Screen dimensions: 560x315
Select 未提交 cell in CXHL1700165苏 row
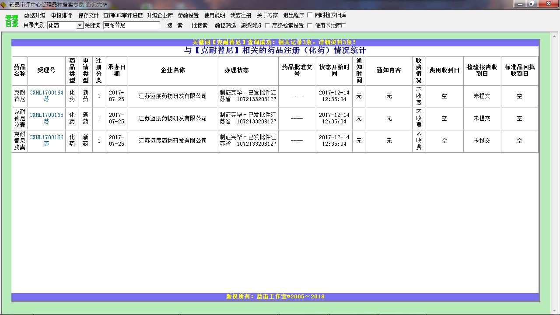pyautogui.click(x=482, y=119)
